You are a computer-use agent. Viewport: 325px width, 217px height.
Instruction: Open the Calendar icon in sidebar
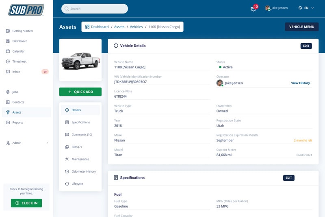tap(8, 51)
